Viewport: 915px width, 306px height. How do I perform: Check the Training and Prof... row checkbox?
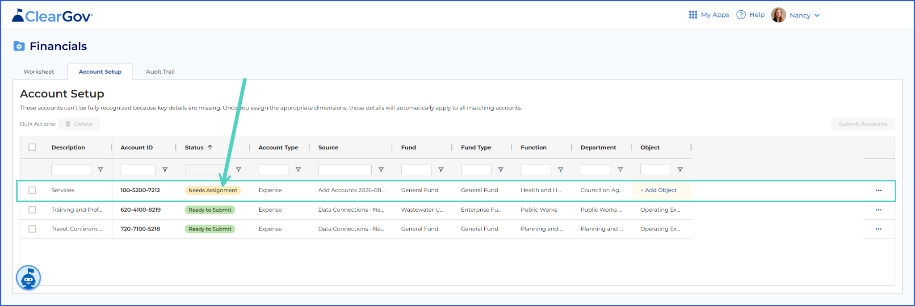[x=32, y=210]
